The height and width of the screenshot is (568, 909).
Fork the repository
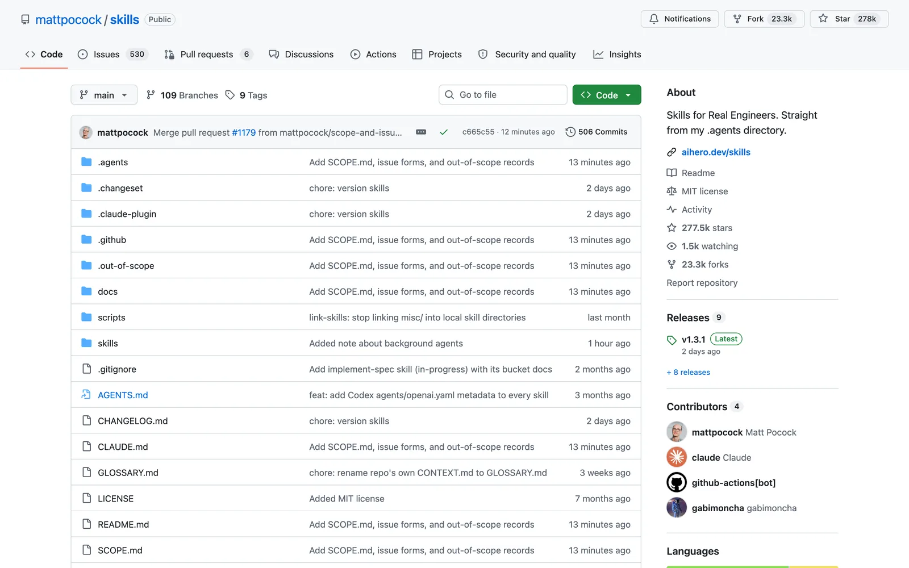764,19
